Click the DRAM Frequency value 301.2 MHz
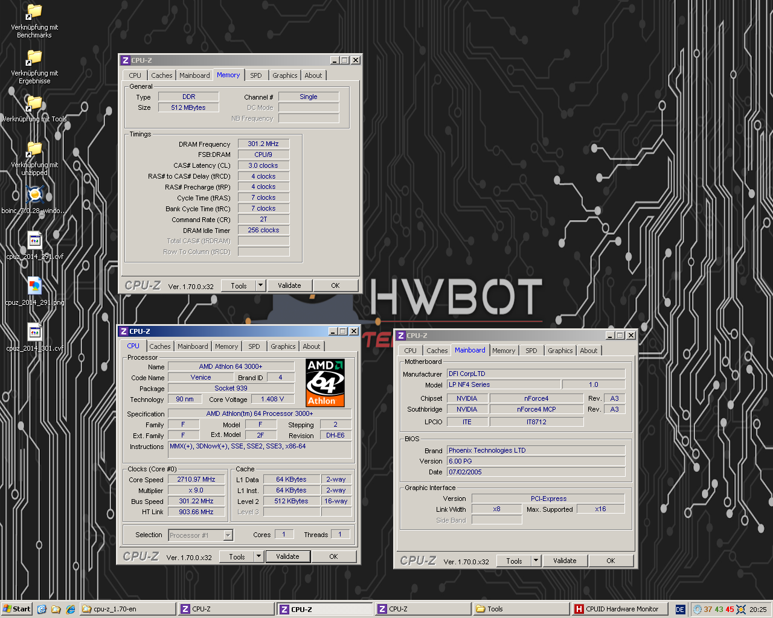Screen dimensions: 773x618 pos(263,144)
